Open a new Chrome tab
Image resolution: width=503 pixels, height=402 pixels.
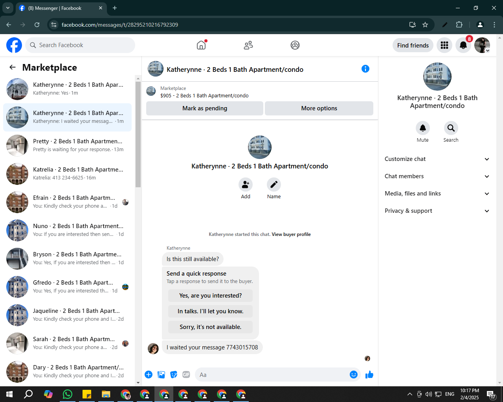(115, 8)
